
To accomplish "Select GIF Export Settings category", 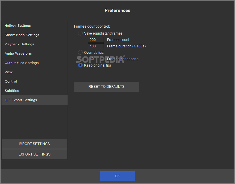I will (x=35, y=100).
